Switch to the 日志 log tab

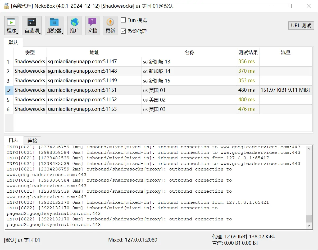point(13,140)
